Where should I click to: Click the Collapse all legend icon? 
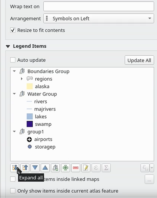(25, 168)
